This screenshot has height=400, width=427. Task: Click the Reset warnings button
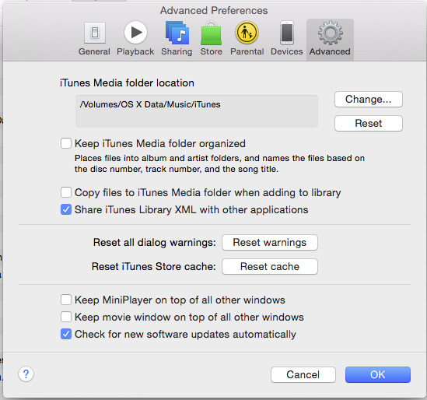270,242
